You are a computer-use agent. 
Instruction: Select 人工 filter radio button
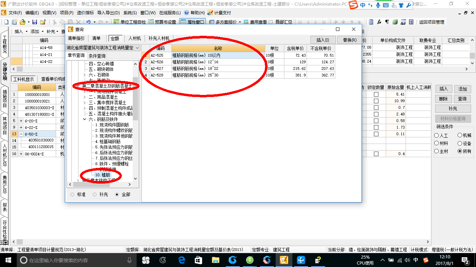(x=437, y=136)
